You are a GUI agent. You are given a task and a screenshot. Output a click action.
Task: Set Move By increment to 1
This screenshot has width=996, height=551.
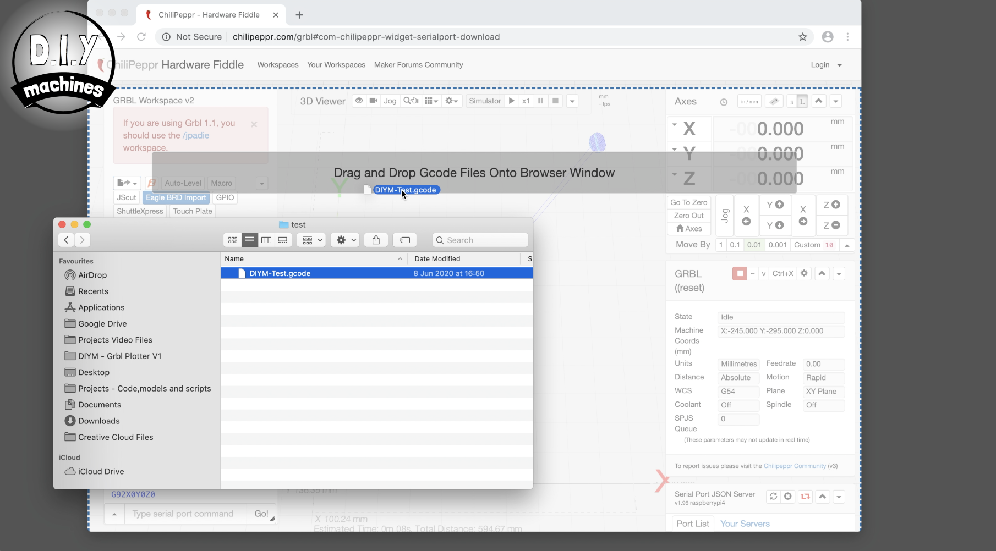[721, 245]
